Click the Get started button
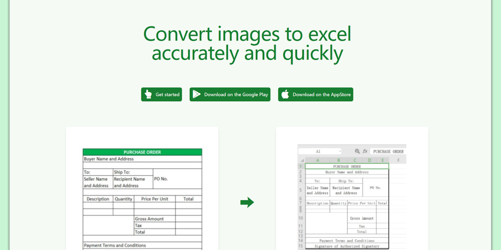Screen dimensions: 501x250 click(x=161, y=94)
